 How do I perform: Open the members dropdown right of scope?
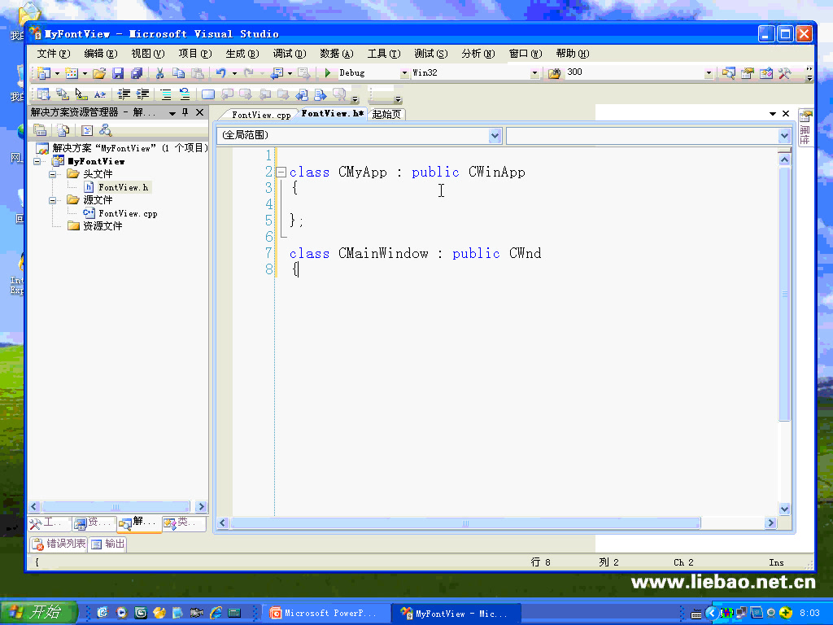tap(785, 136)
